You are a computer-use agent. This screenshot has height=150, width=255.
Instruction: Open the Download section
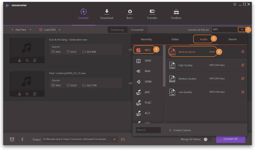click(107, 14)
